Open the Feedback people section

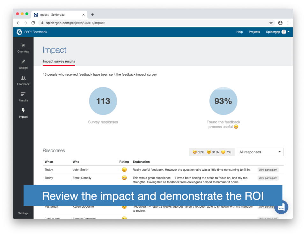[x=23, y=81]
